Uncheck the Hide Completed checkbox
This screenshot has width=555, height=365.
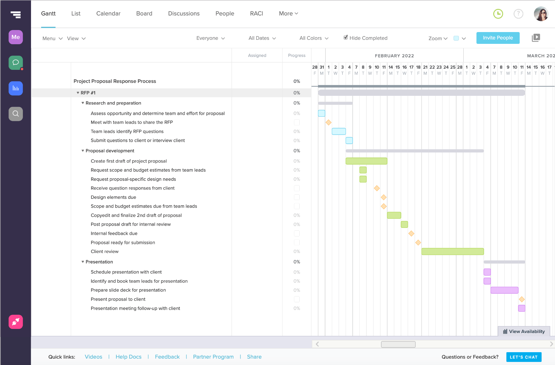point(346,37)
